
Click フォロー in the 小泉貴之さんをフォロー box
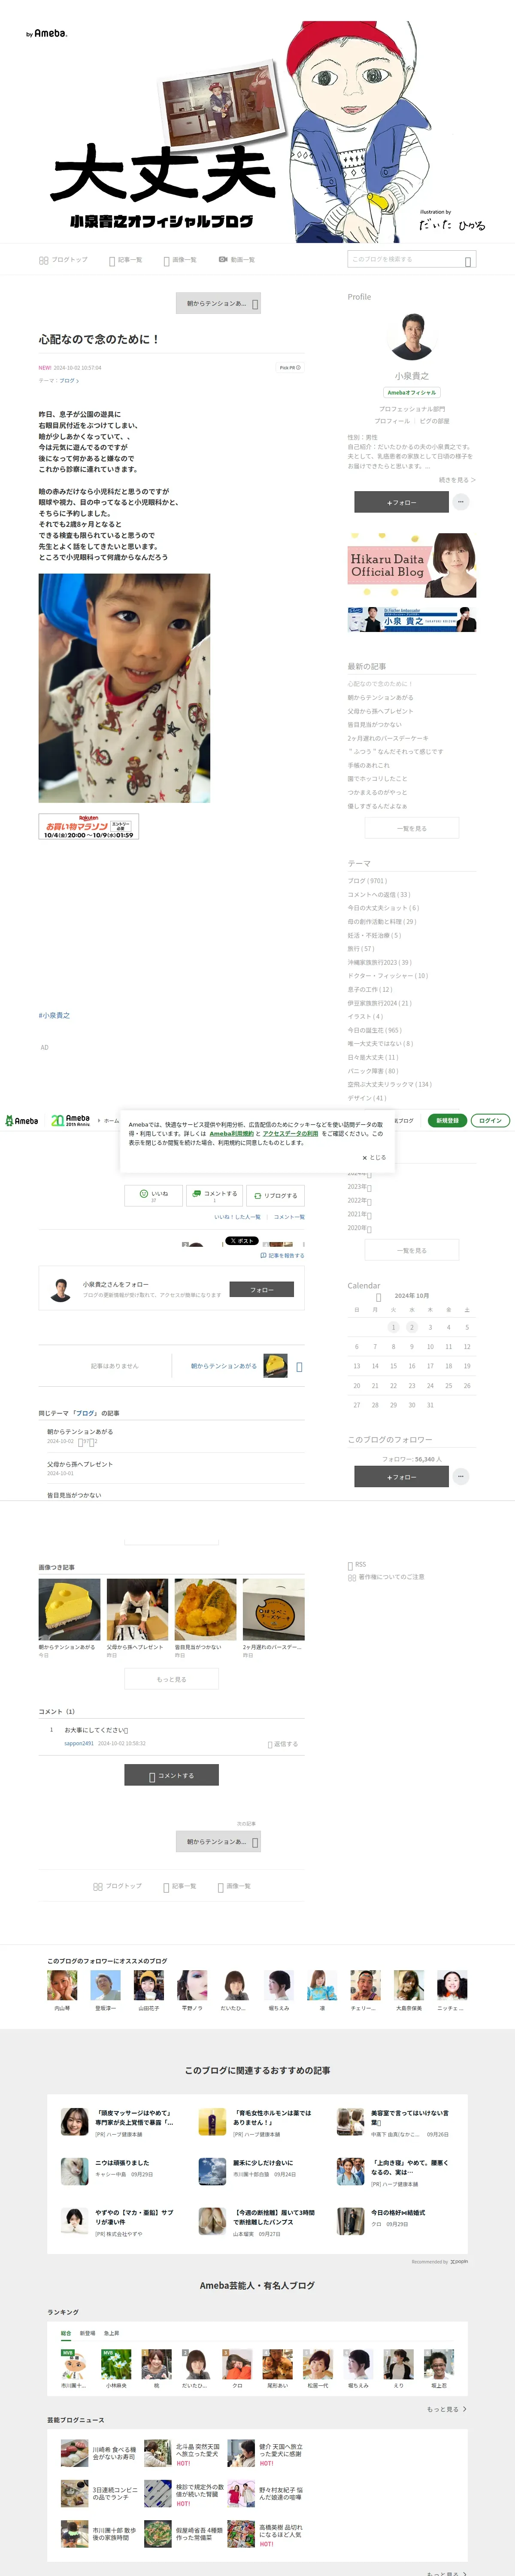tap(262, 1290)
